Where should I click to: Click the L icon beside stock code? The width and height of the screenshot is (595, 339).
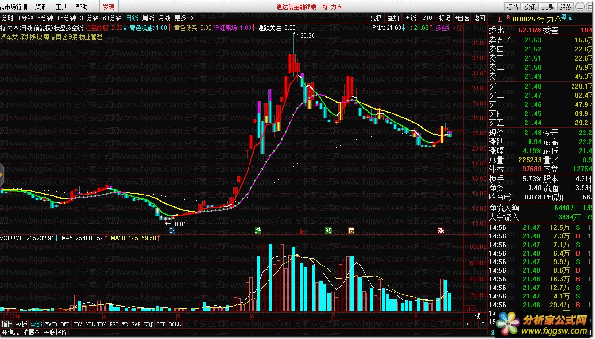point(500,20)
